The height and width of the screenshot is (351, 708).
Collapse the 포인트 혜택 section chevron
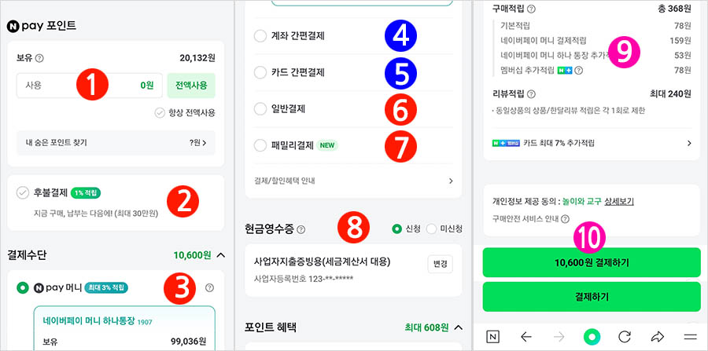click(459, 327)
